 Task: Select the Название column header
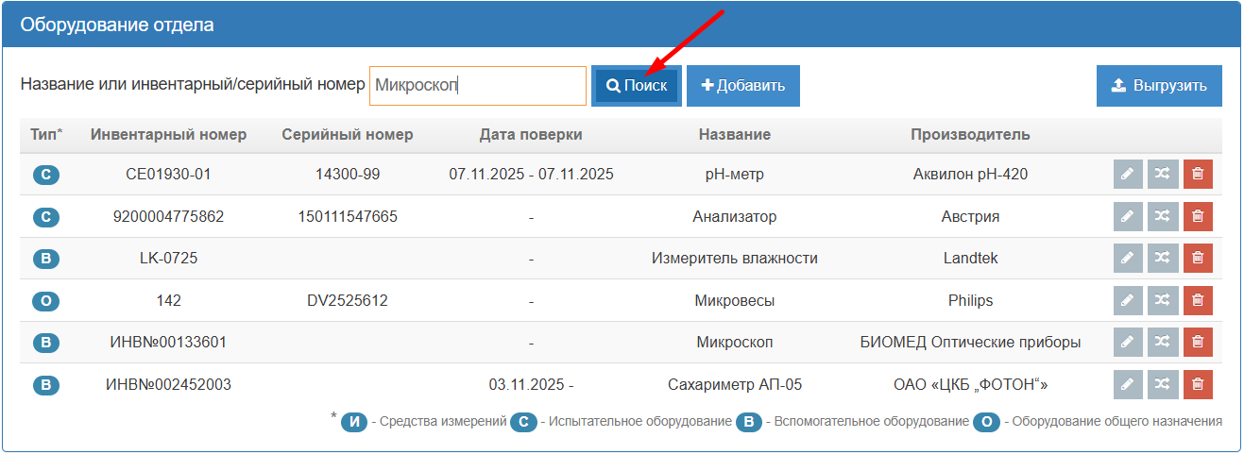tap(734, 135)
